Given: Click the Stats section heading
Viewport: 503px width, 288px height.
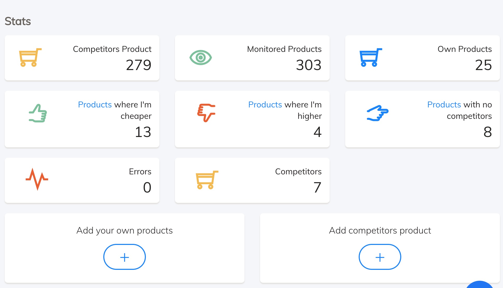Looking at the screenshot, I should 18,21.
